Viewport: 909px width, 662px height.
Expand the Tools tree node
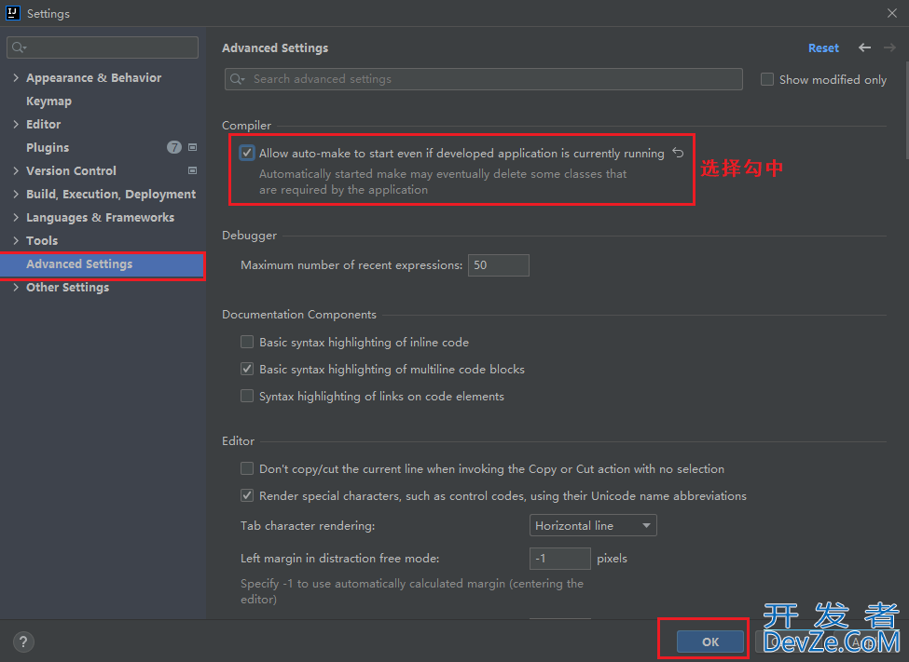tap(16, 240)
